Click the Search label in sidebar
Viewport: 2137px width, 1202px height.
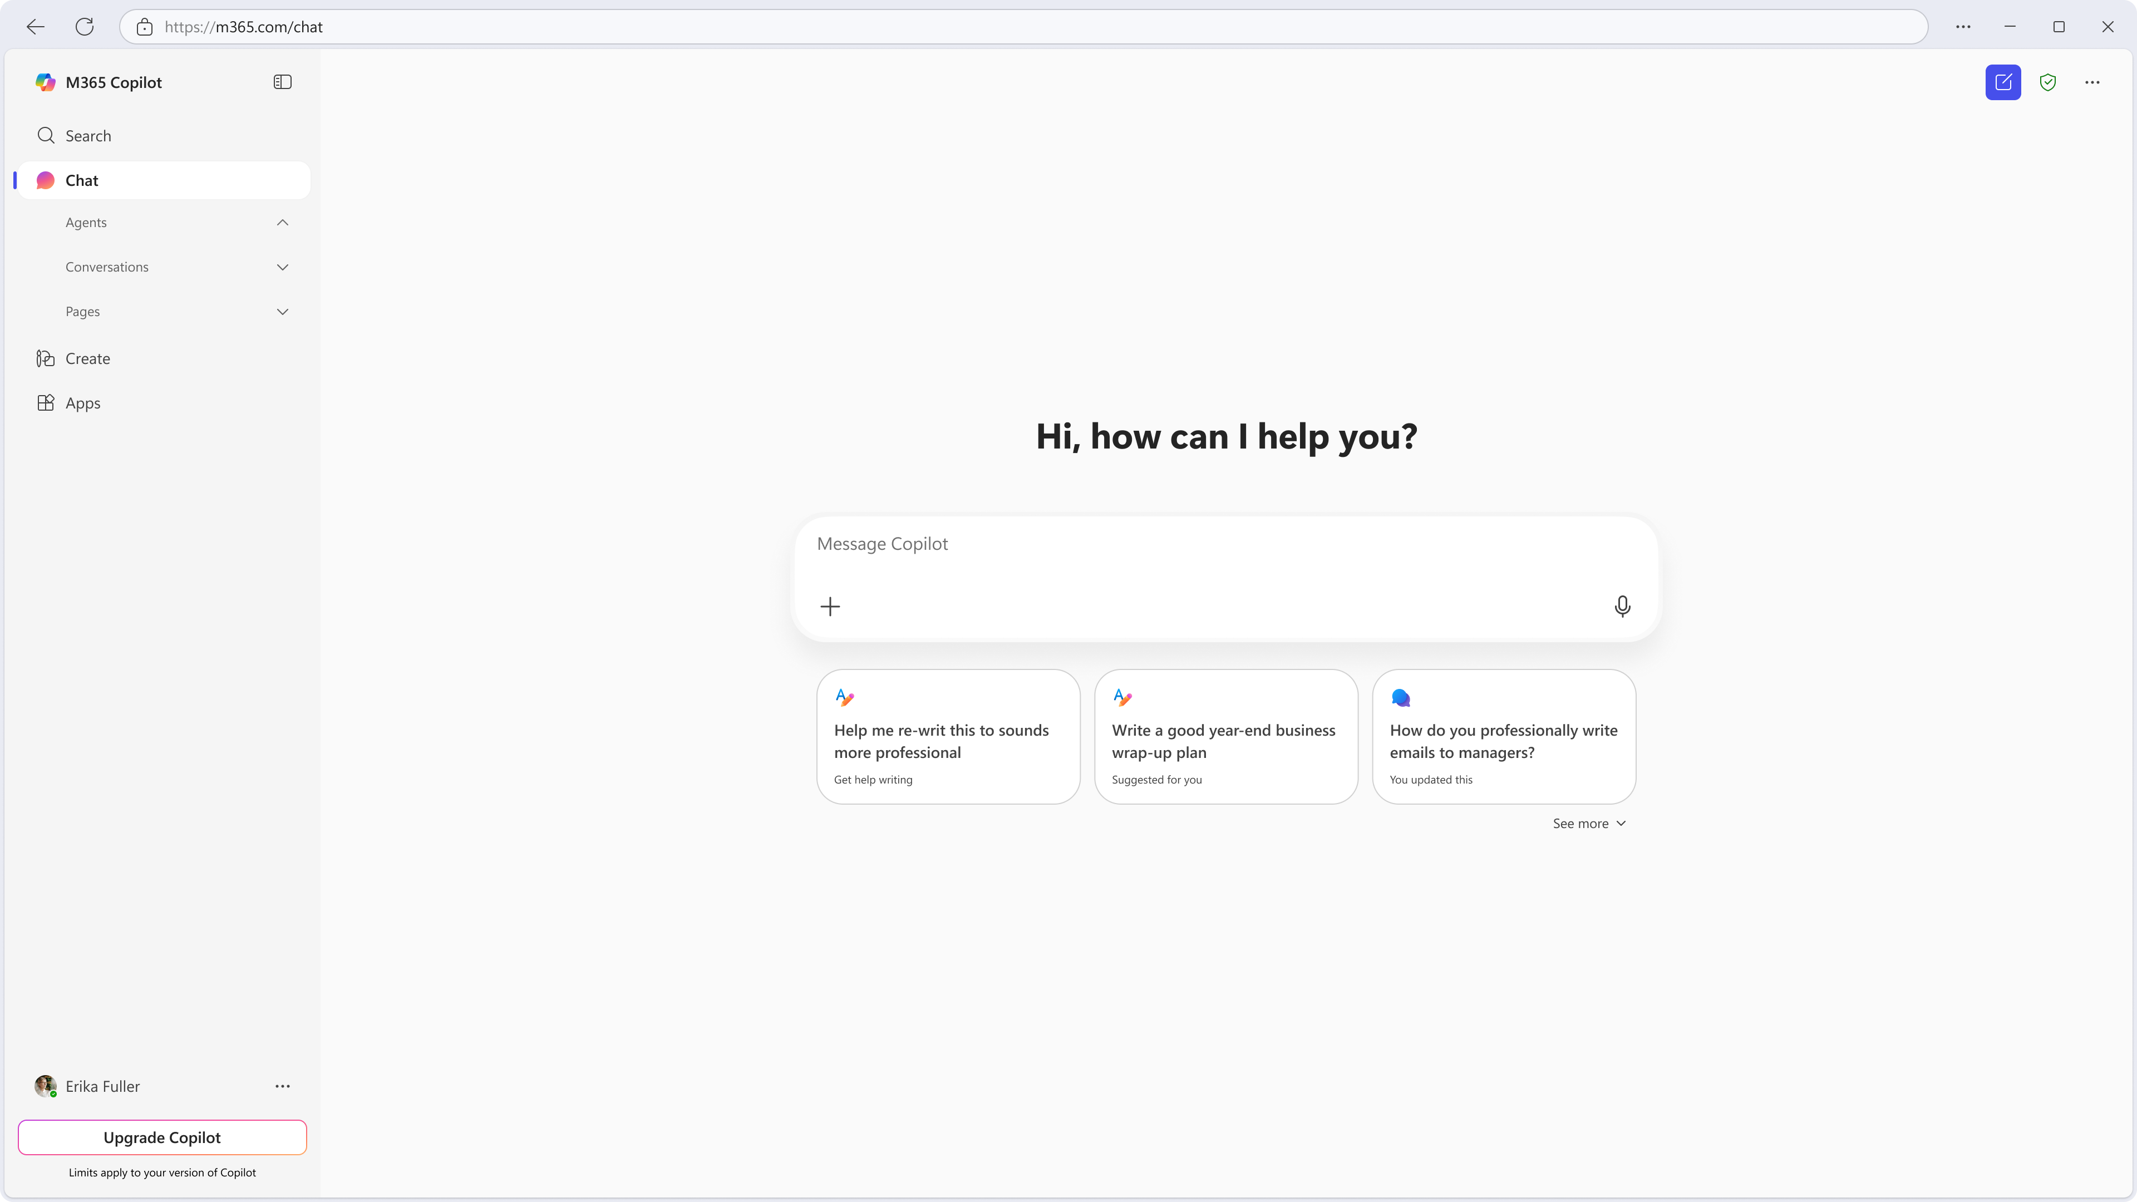coord(88,136)
